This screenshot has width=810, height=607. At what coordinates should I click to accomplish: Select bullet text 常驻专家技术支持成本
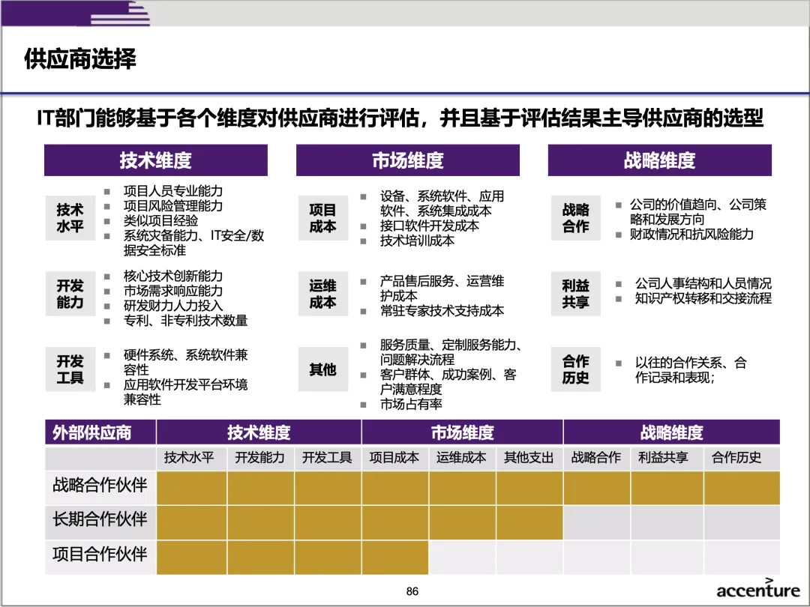click(x=442, y=311)
